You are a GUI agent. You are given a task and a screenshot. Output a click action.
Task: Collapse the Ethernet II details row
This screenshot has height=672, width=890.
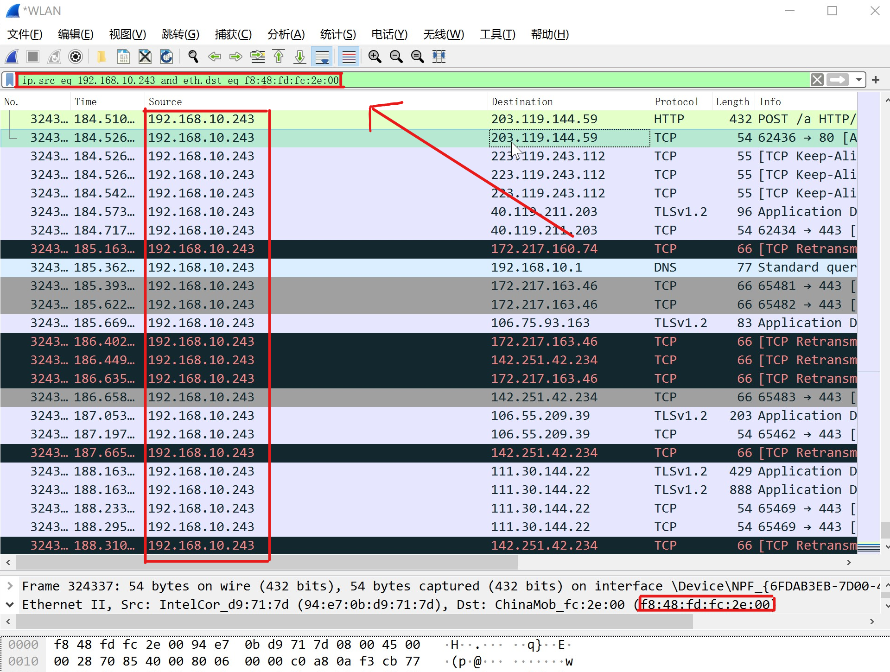click(x=10, y=604)
